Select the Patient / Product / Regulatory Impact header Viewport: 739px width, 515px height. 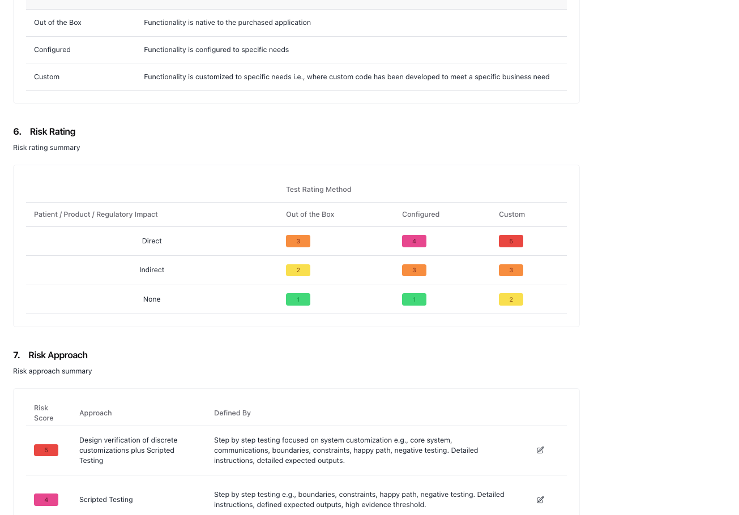tap(96, 214)
